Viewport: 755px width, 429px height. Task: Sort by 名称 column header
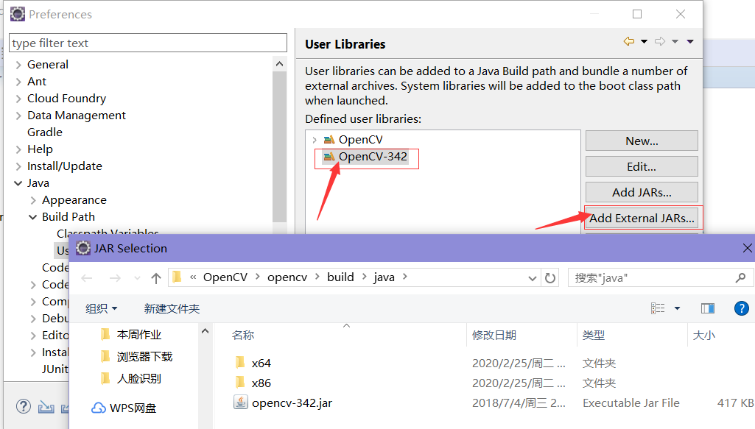243,336
